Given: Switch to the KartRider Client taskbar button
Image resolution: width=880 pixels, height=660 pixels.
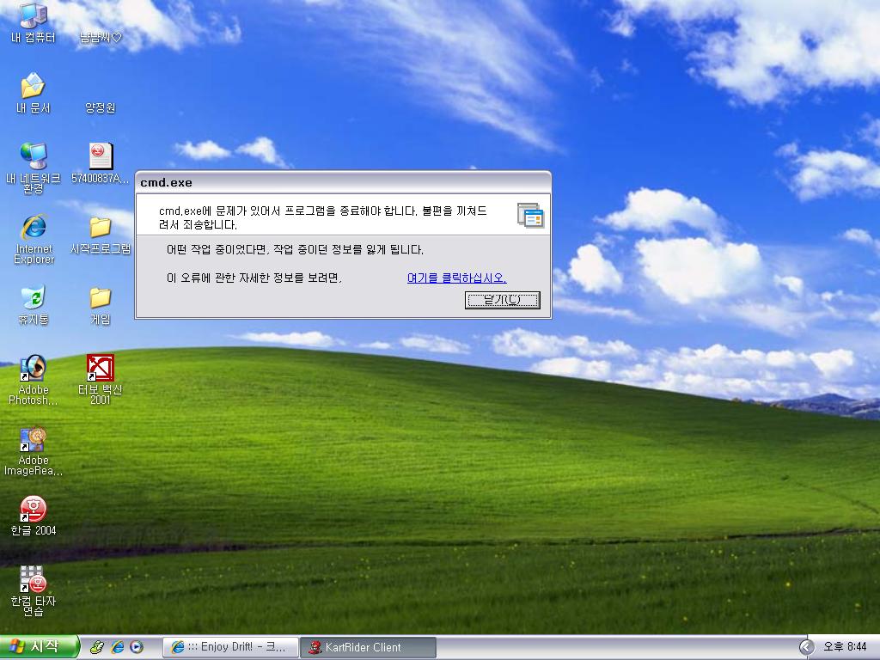Looking at the screenshot, I should point(368,647).
